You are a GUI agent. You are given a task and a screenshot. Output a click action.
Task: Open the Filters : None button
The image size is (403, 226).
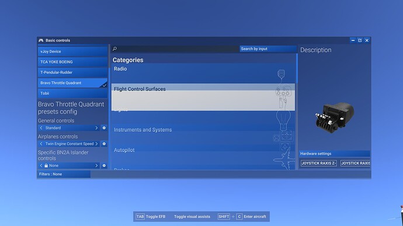point(64,174)
